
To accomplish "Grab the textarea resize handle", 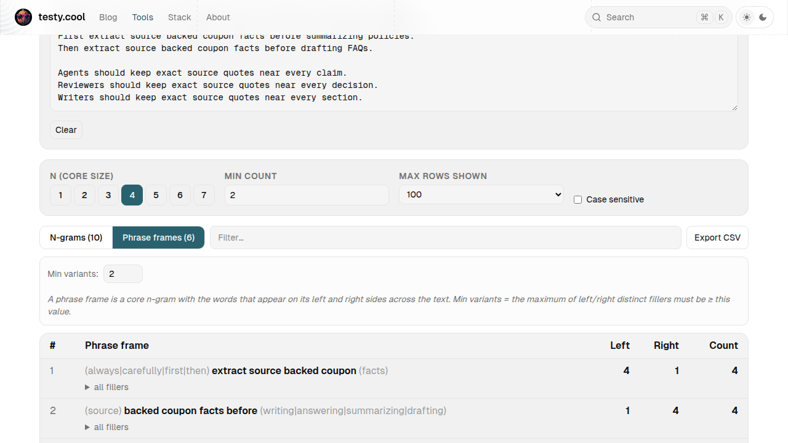I will pos(734,107).
